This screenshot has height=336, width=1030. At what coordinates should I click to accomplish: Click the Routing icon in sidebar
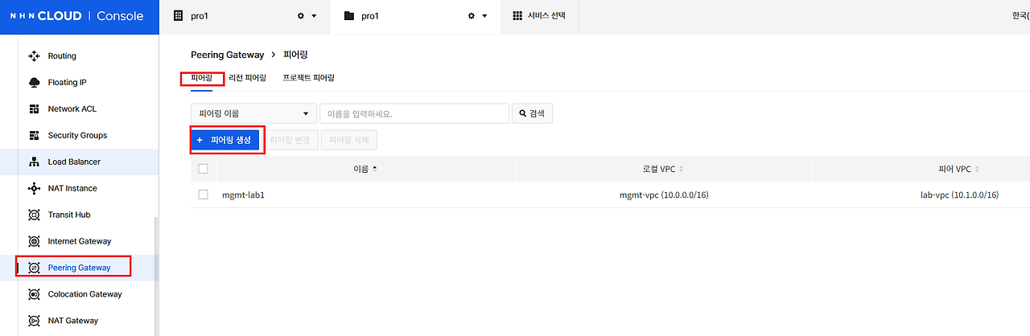click(34, 56)
